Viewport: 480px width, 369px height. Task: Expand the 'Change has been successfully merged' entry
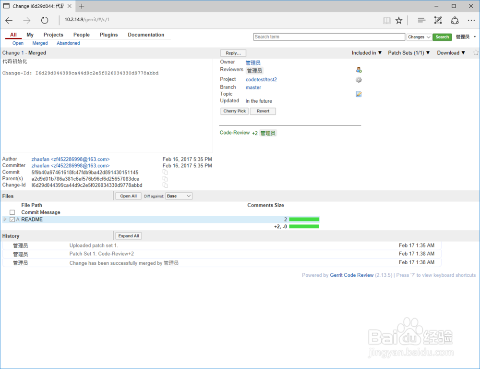(x=222, y=263)
